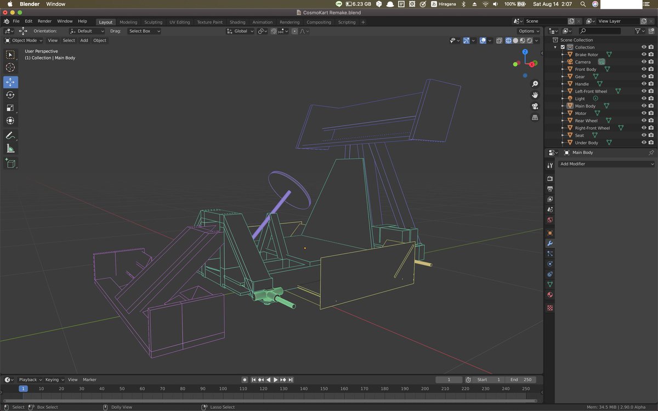The image size is (658, 411).
Task: Open the timeline Playback popover
Action: pyautogui.click(x=30, y=380)
